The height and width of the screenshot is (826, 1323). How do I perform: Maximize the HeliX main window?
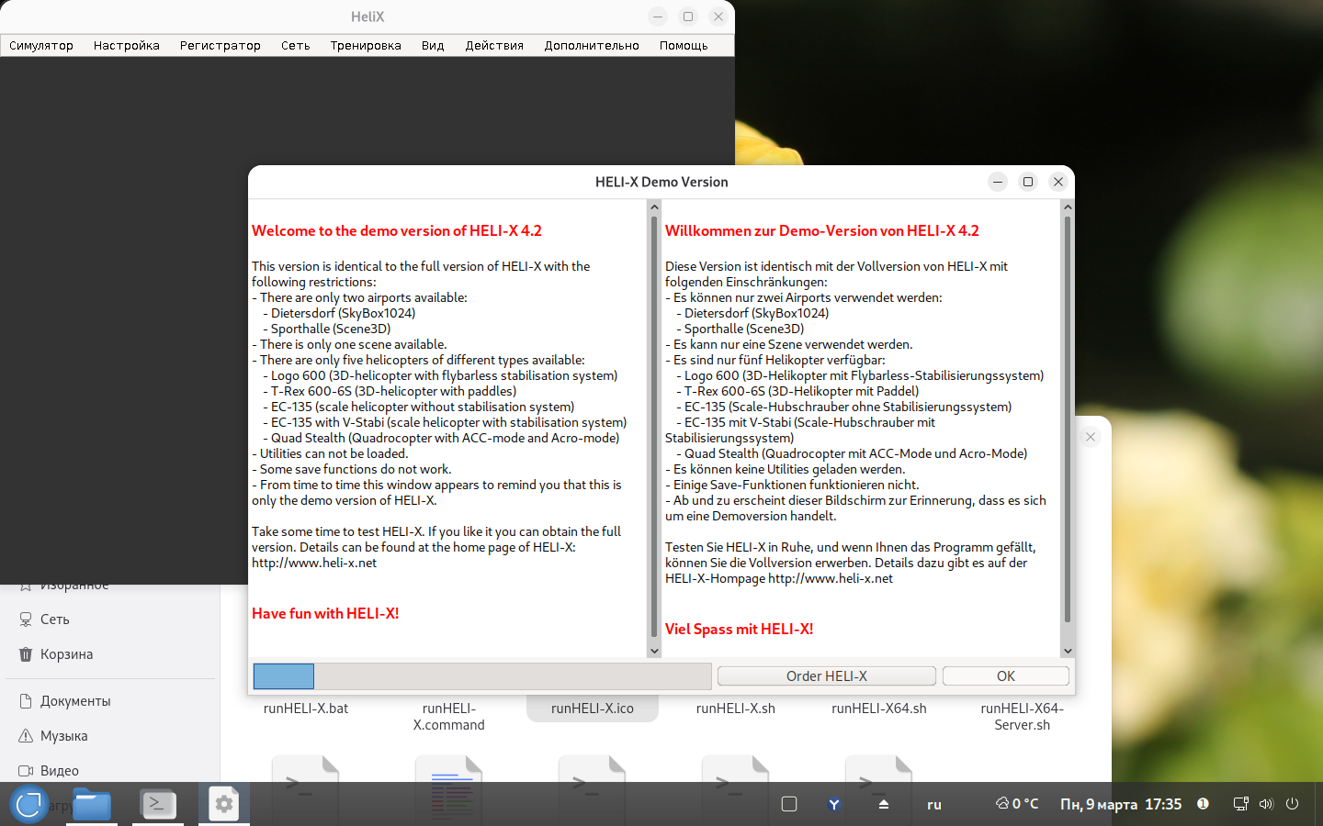688,17
